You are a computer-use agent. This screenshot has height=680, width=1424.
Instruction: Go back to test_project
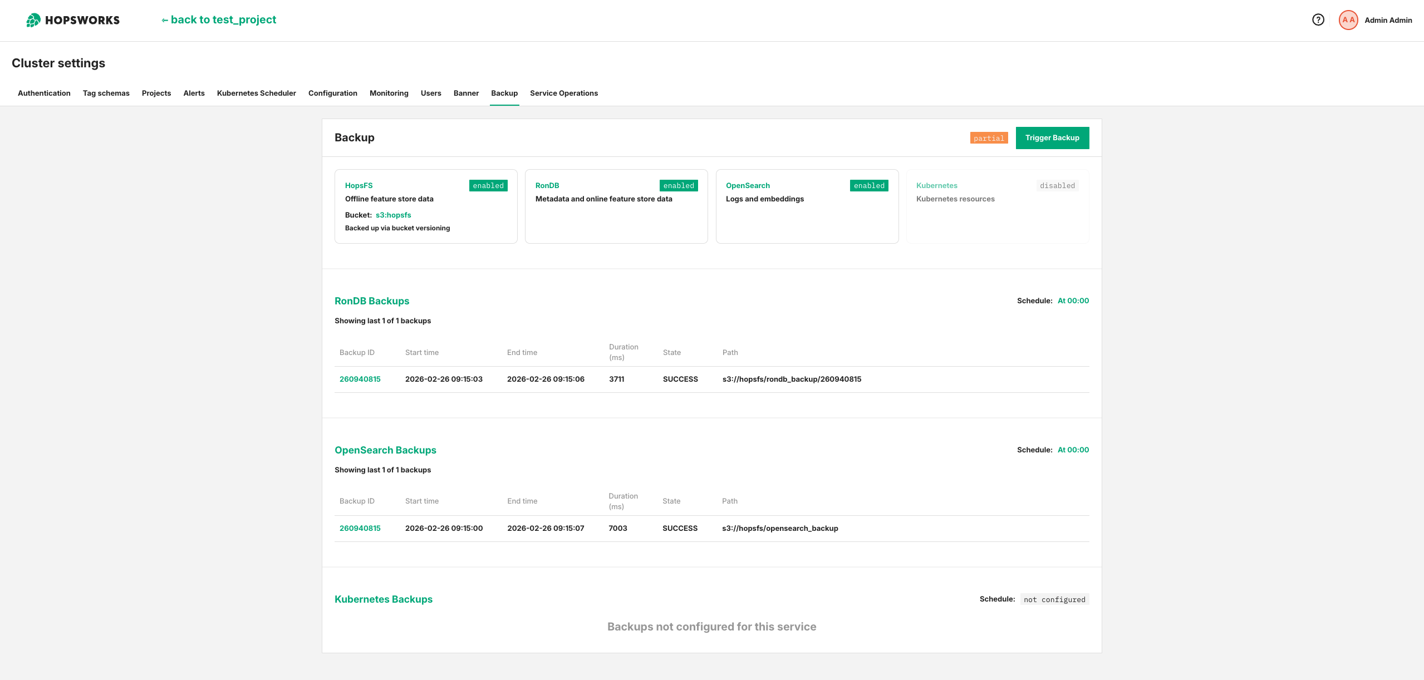point(219,19)
